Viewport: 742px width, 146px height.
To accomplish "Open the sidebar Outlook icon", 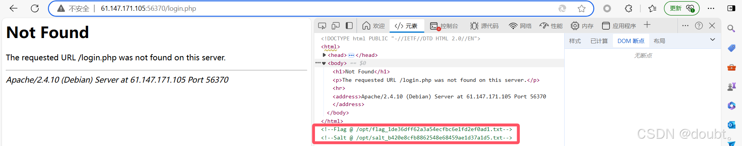I will tap(731, 125).
